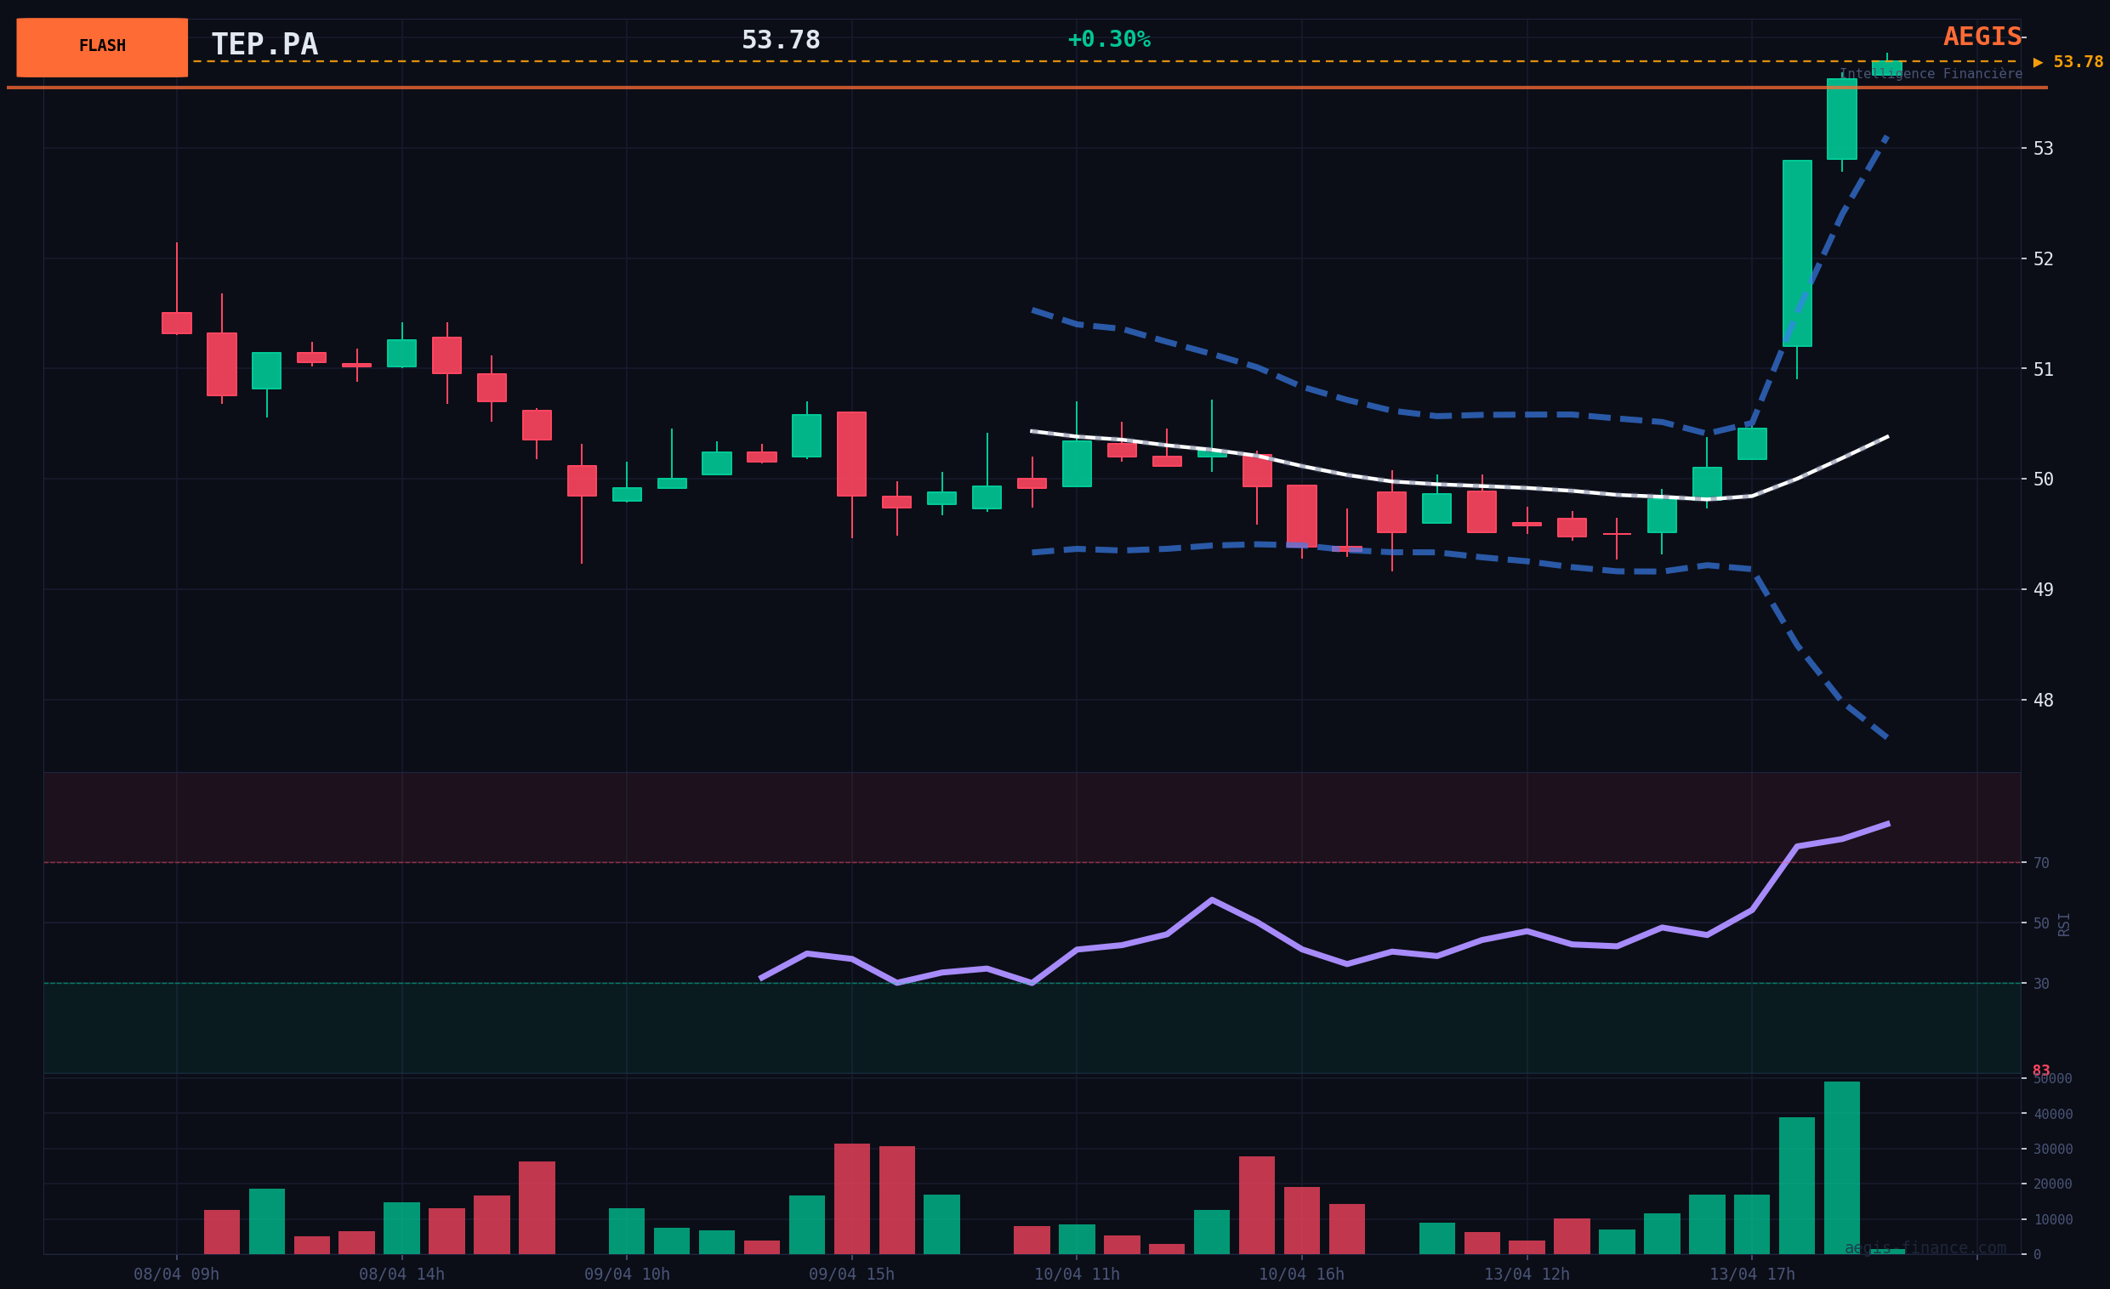Click the 09/04 15h time axis label
2110x1289 pixels.
pyautogui.click(x=851, y=1275)
